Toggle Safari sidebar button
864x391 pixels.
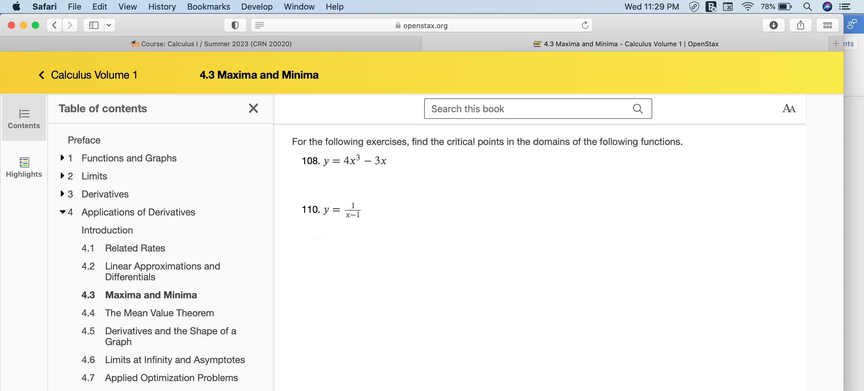tap(94, 26)
